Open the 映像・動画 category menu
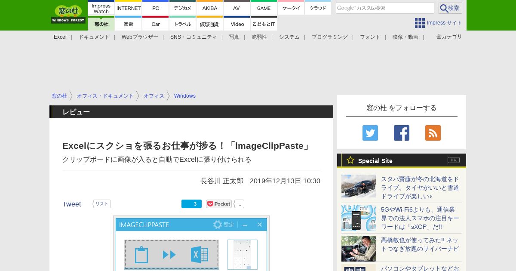 point(405,37)
